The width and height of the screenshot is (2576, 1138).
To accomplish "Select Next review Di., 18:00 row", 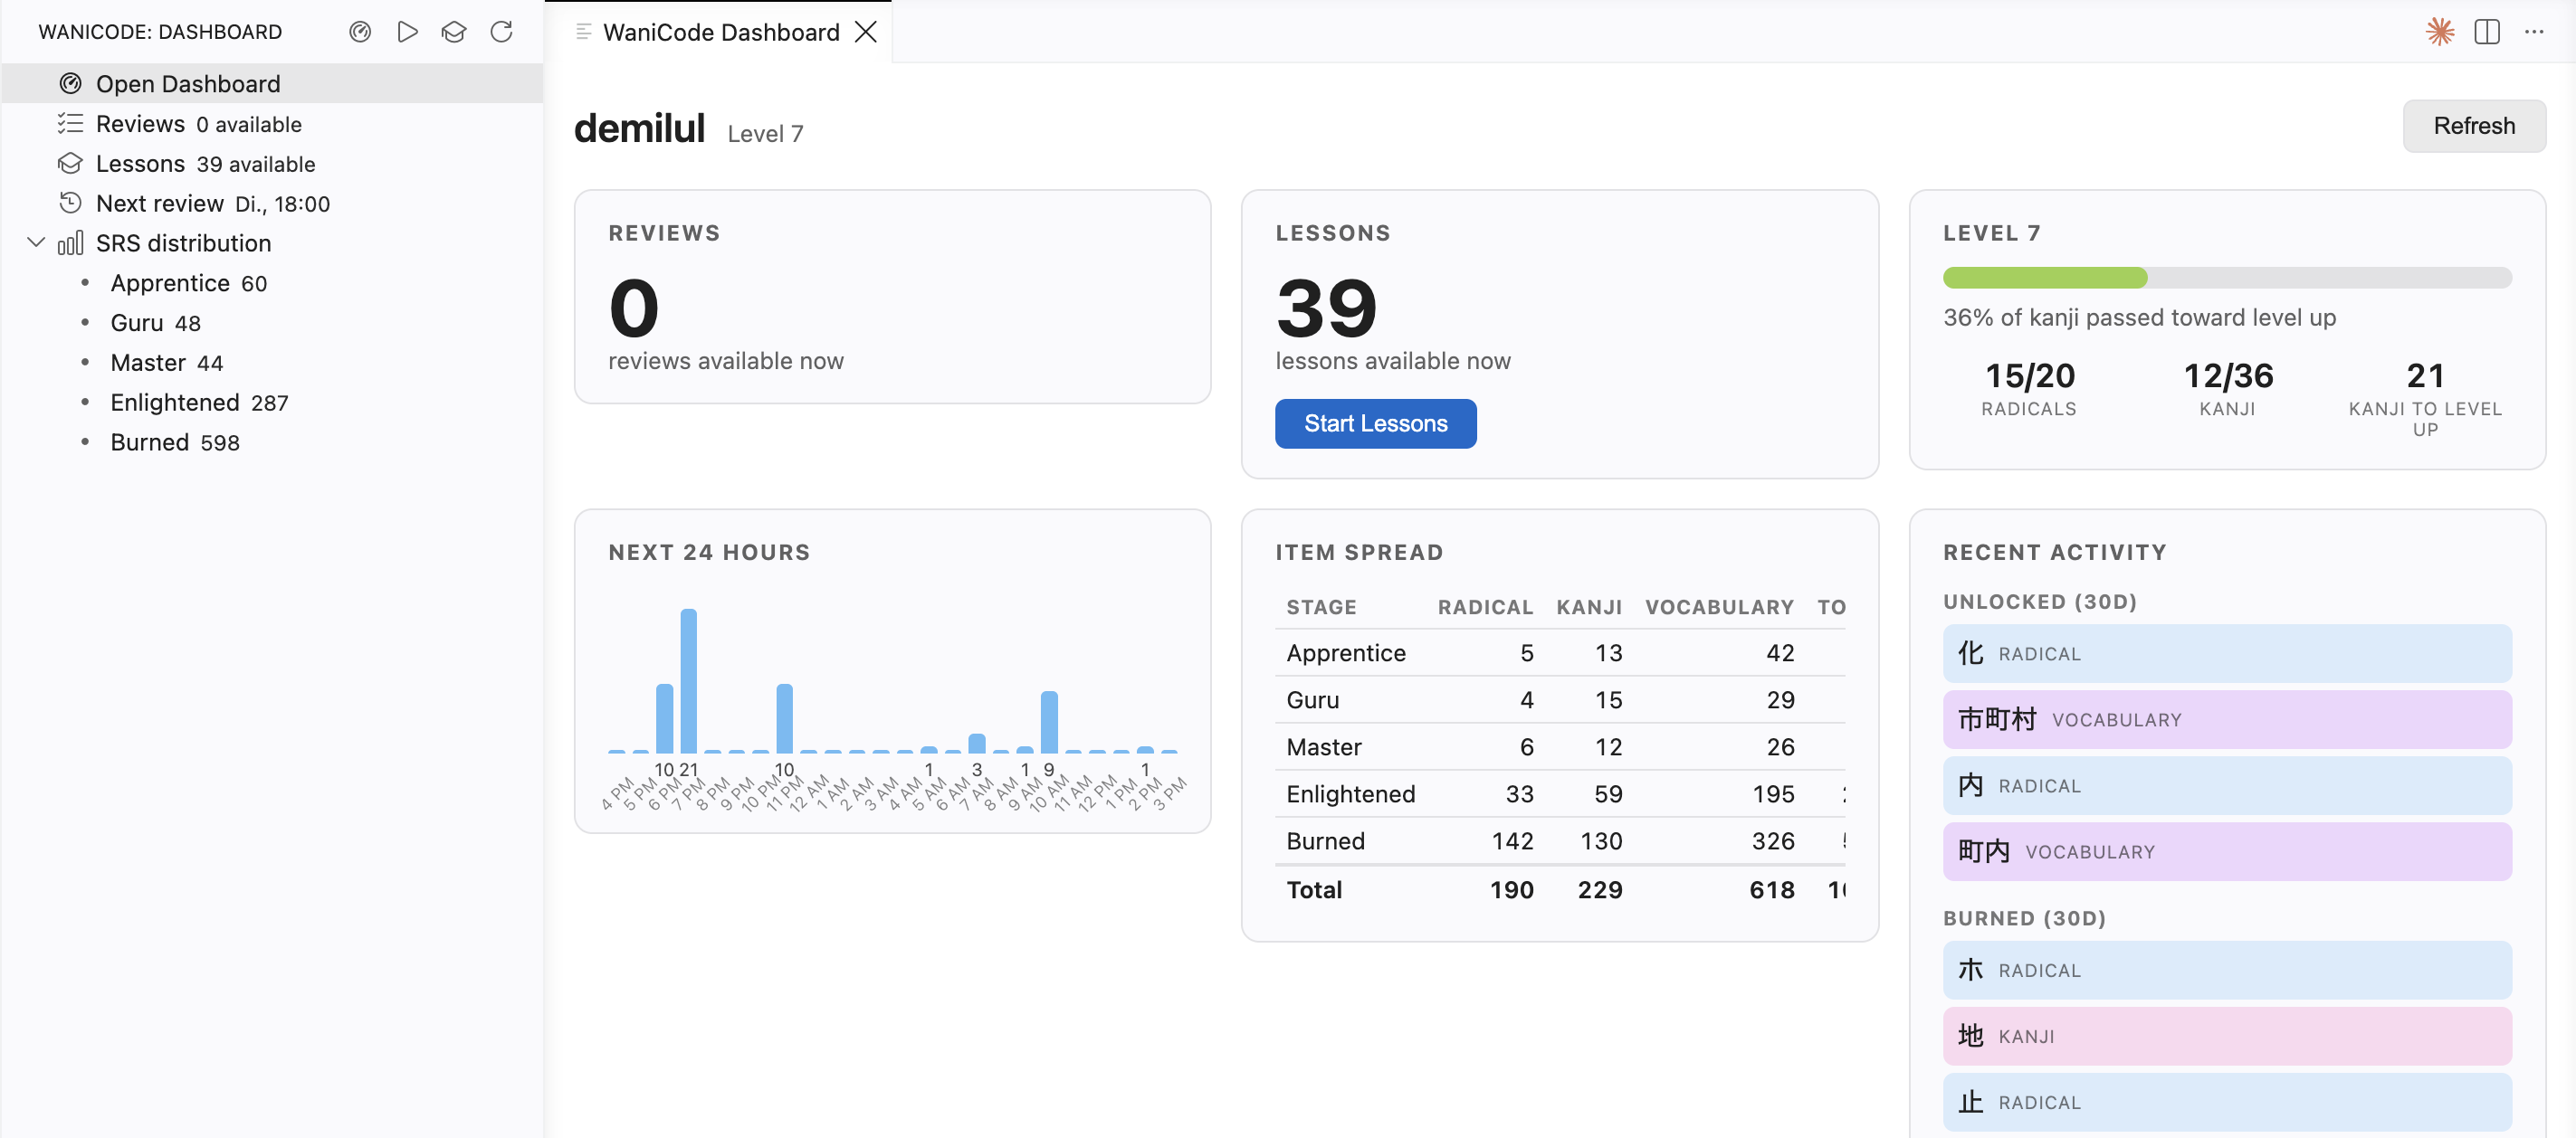I will coord(272,203).
